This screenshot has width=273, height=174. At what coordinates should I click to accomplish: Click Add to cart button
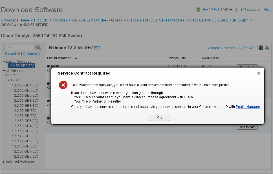[247, 127]
